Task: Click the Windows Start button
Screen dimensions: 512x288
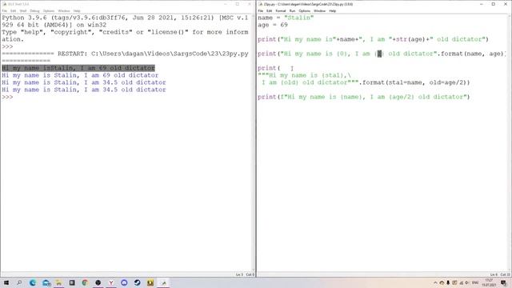Action: pos(6,282)
